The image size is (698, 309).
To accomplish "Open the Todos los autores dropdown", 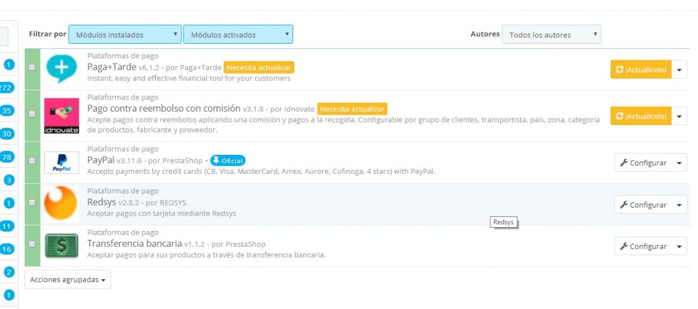I will 551,34.
